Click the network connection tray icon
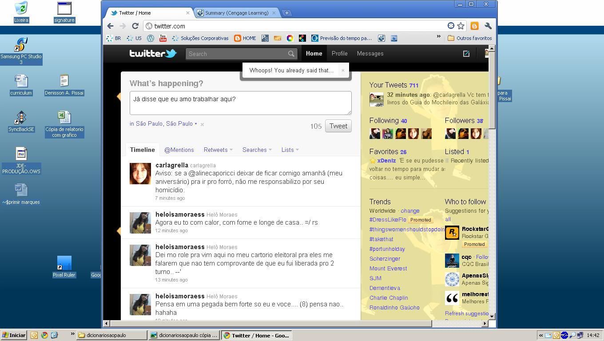The width and height of the screenshot is (604, 341). pyautogui.click(x=580, y=335)
